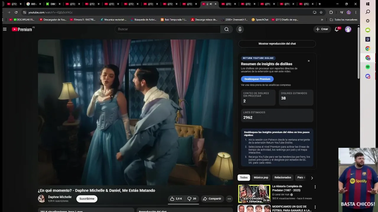Click the browser address bar URL
This screenshot has width=378, height=212.
(50, 12)
